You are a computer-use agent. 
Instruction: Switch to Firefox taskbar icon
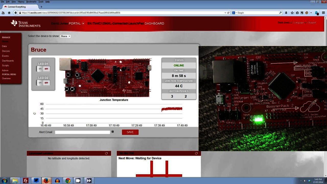[x=46, y=181]
